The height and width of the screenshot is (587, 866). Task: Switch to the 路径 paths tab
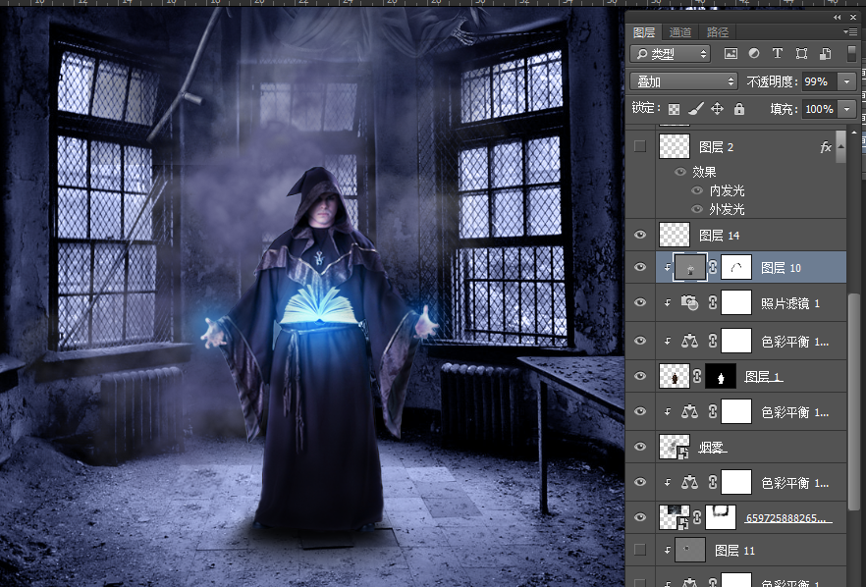tap(718, 32)
